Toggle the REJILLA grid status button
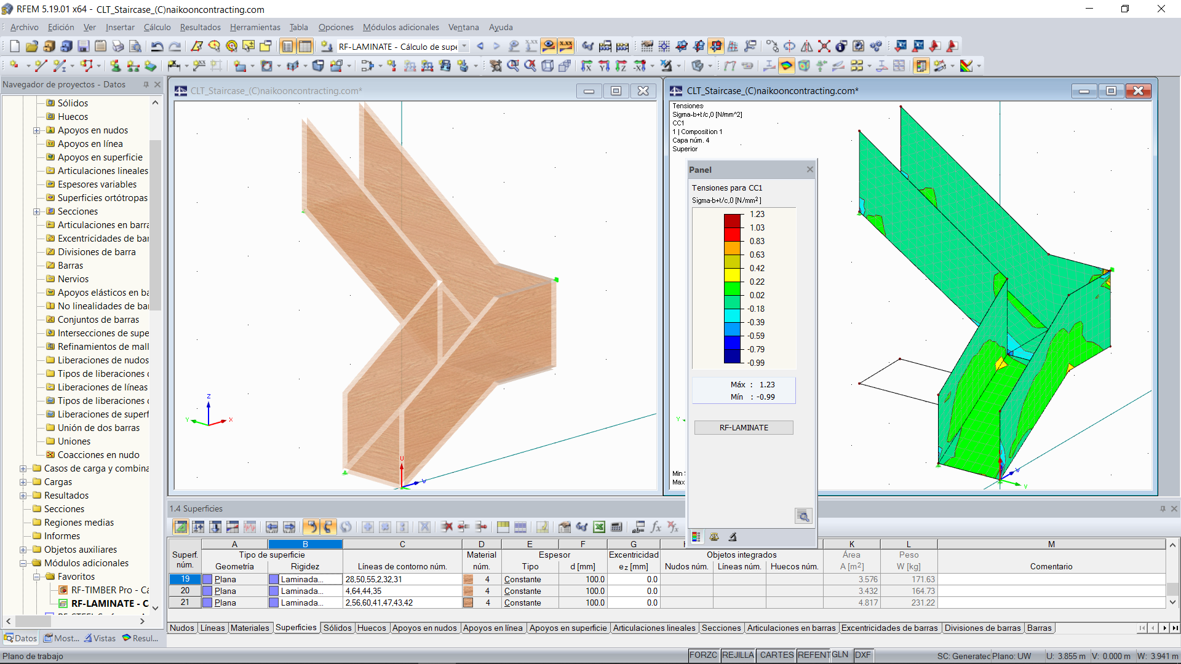 point(738,655)
